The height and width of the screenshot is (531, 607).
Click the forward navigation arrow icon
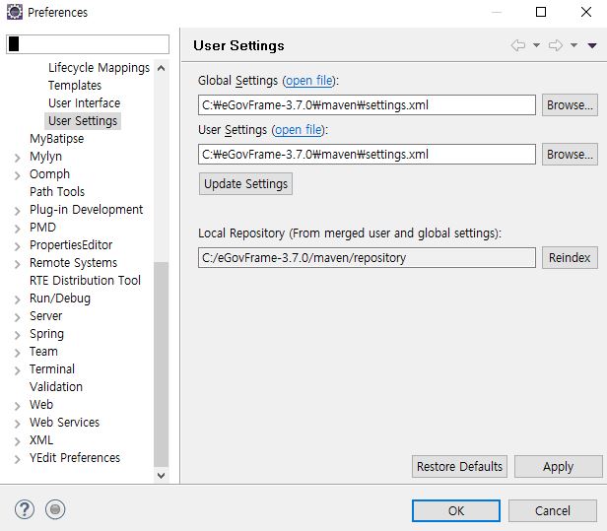555,45
